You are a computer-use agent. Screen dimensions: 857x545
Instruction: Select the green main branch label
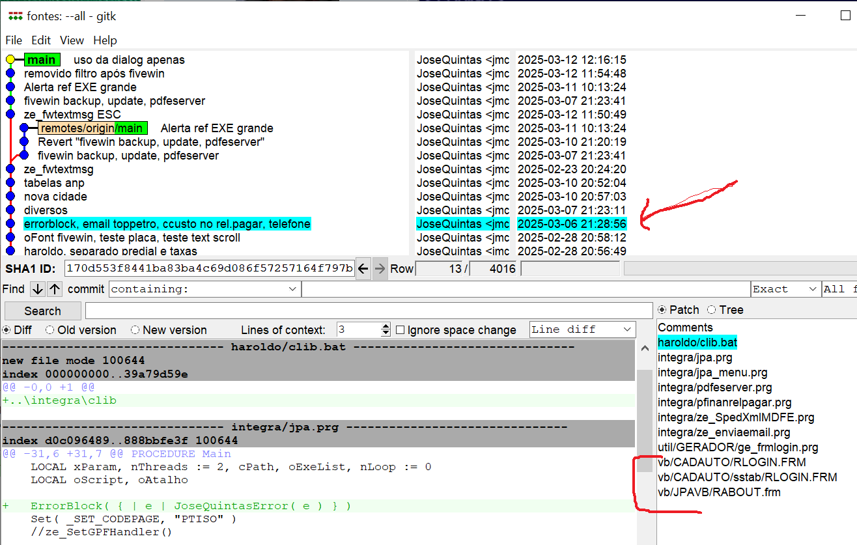tap(42, 60)
